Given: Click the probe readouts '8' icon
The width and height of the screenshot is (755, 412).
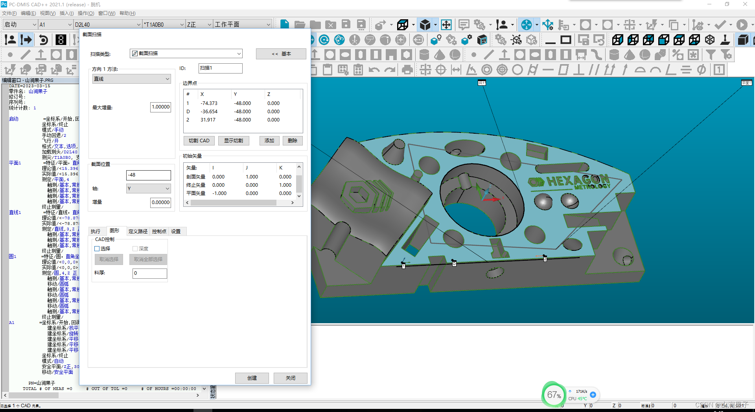Looking at the screenshot, I should tap(61, 40).
